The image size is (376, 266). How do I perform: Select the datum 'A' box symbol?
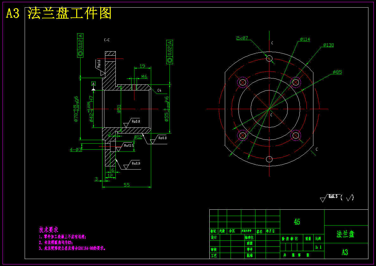coord(93,84)
